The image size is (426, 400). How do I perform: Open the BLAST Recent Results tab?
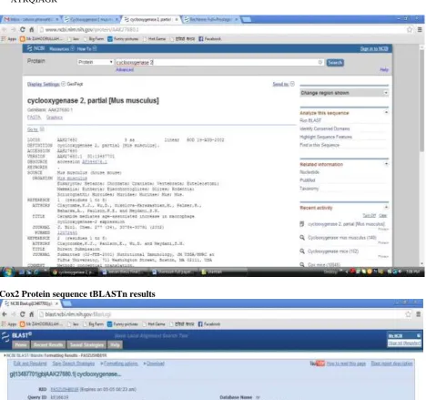point(48,344)
